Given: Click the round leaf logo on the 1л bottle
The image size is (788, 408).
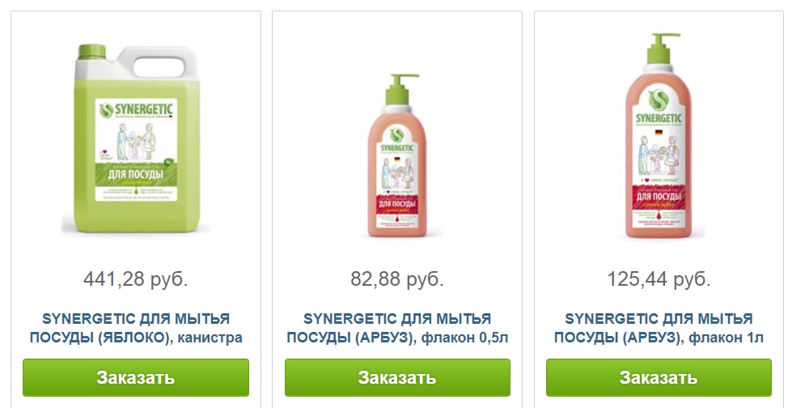Looking at the screenshot, I should [x=659, y=100].
